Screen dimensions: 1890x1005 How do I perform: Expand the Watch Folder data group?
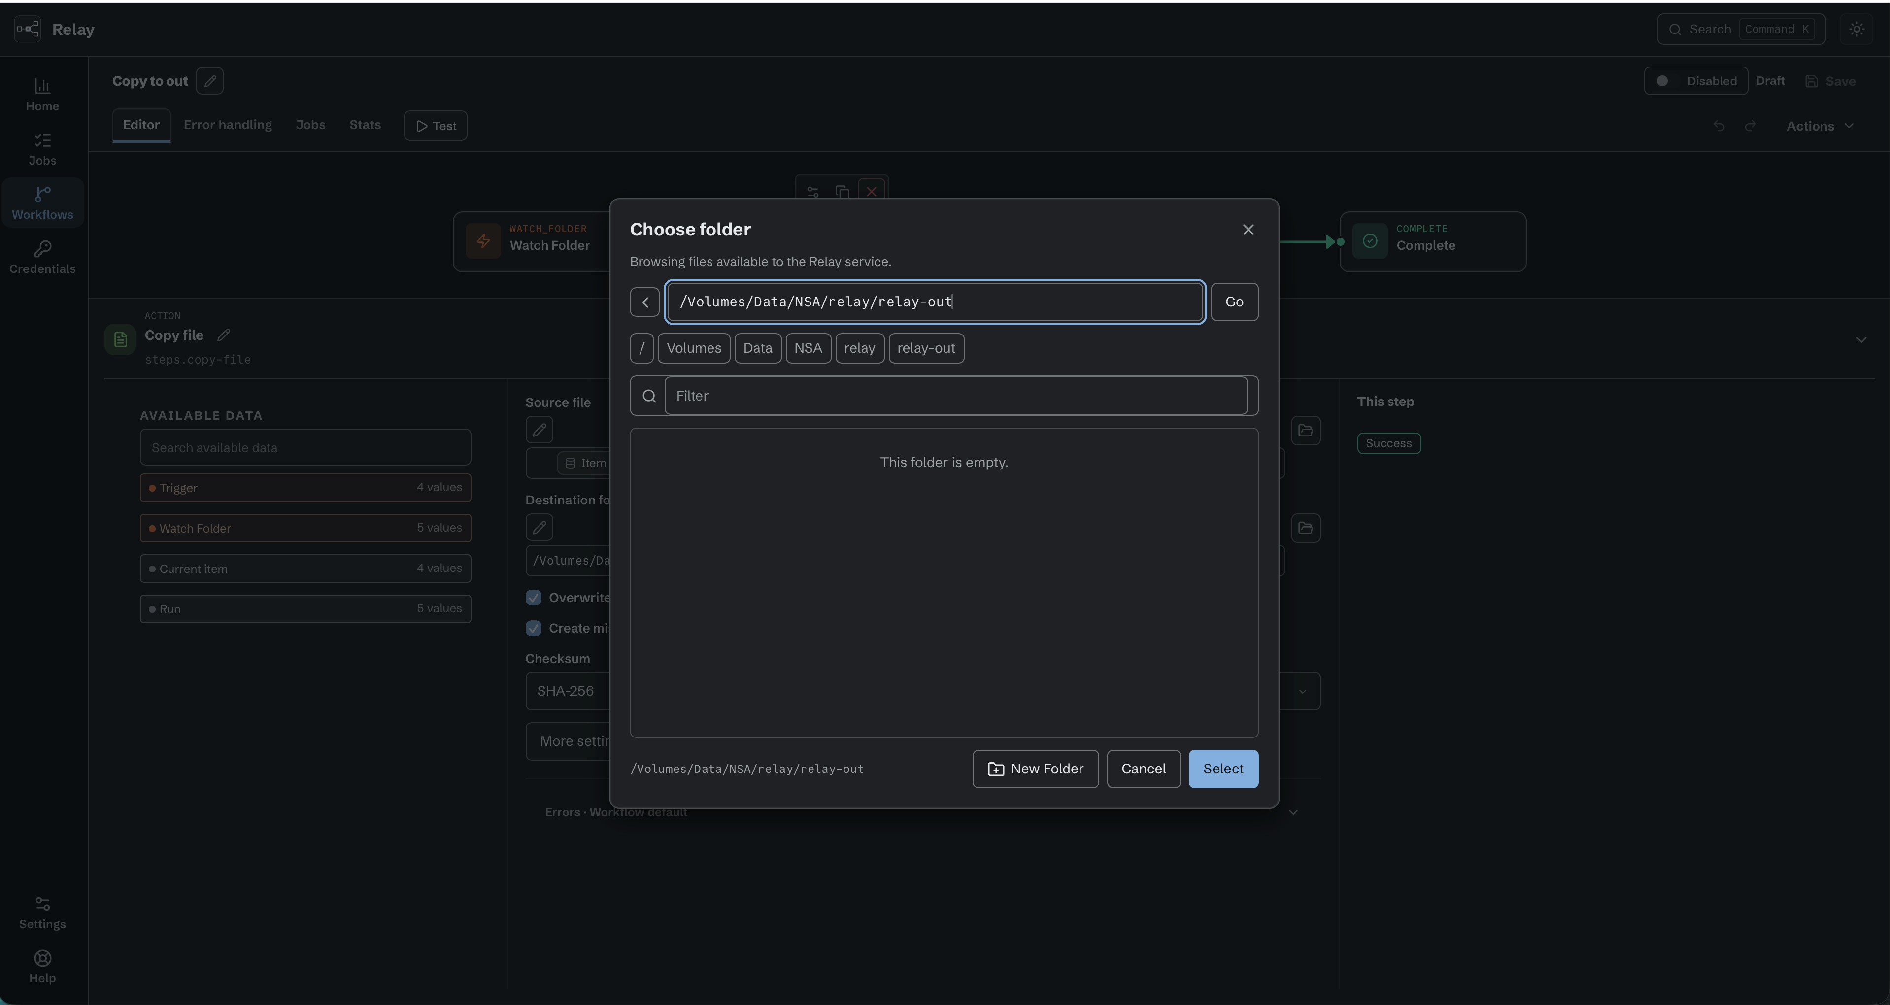click(305, 528)
